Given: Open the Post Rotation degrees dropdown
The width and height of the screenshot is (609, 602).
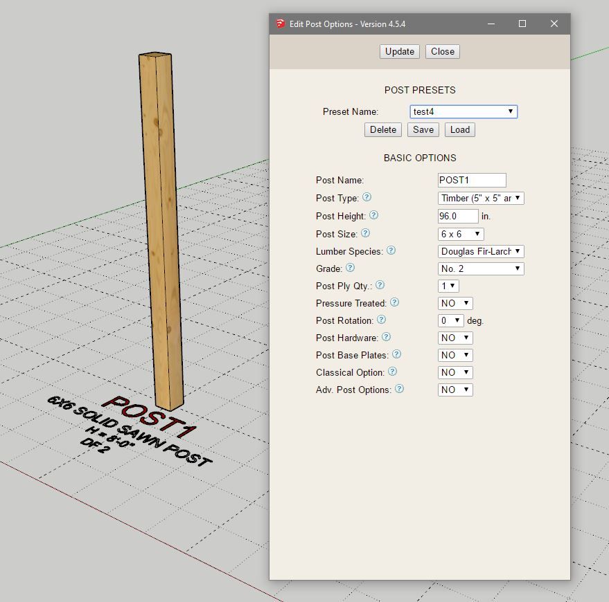Looking at the screenshot, I should pos(450,321).
